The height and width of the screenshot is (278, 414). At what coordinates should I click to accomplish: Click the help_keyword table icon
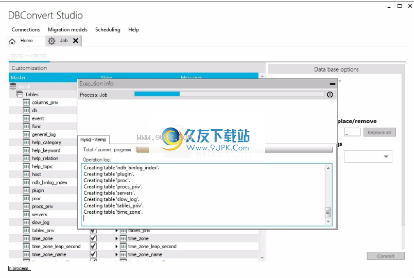tap(26, 150)
